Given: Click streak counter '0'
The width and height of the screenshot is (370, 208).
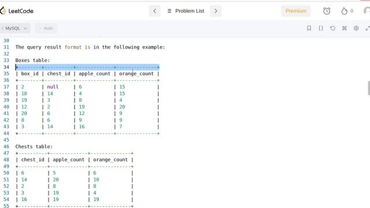Looking at the screenshot, I should point(351,11).
